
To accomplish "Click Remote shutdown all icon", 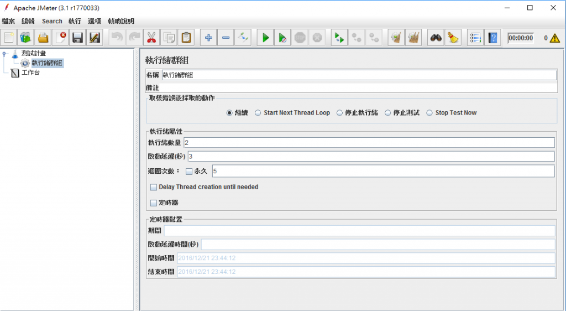I will click(374, 38).
